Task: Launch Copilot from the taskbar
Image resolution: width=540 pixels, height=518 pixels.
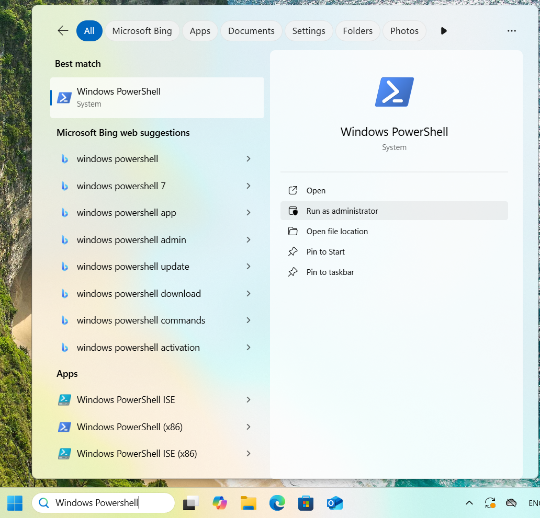Action: (x=220, y=503)
